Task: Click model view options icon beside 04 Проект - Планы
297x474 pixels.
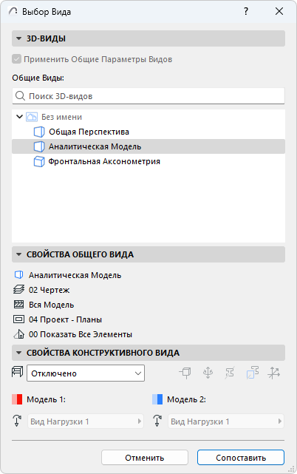Action: click(18, 319)
